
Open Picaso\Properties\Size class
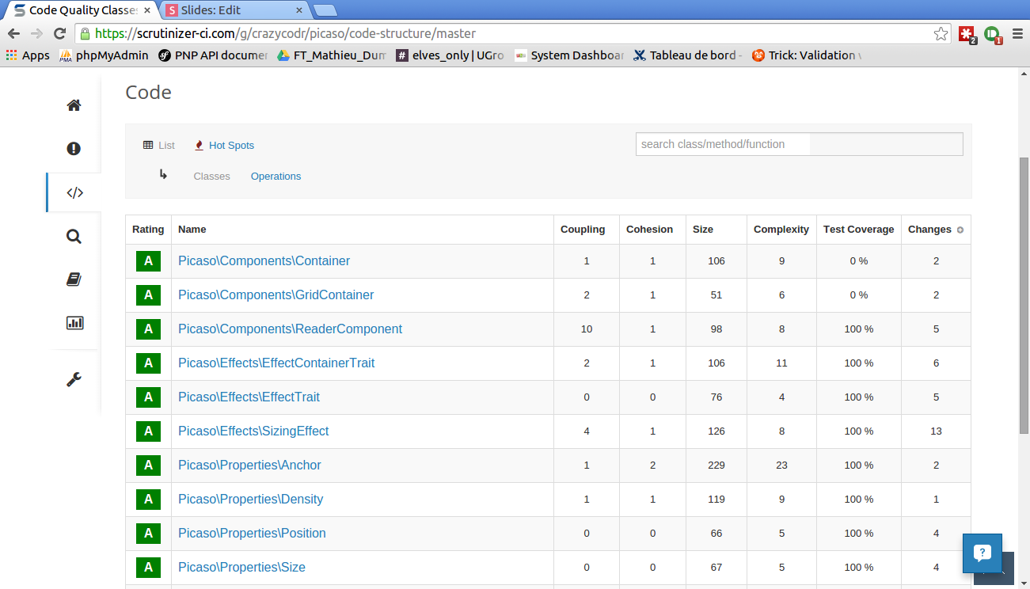click(241, 568)
